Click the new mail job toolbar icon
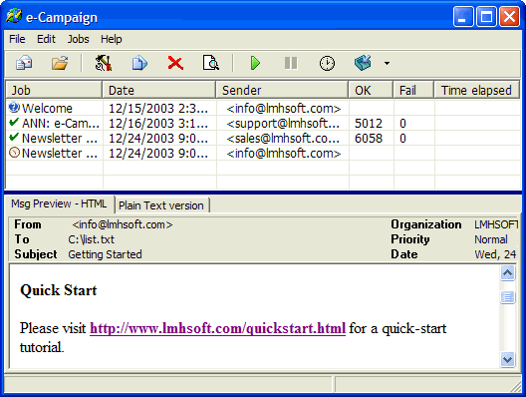Viewport: 526px width, 397px height. point(24,63)
